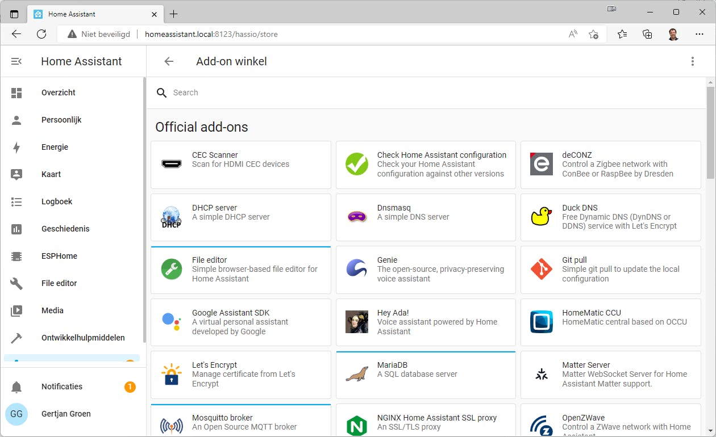Viewport: 716px width, 437px height.
Task: Click the Niet beveiligd security warning
Action: pos(99,34)
